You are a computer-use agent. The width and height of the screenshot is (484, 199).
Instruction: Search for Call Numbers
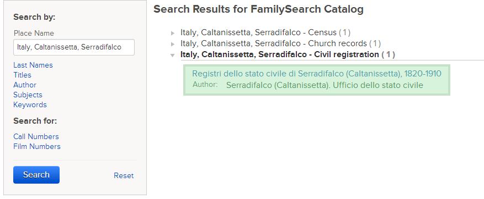36,136
